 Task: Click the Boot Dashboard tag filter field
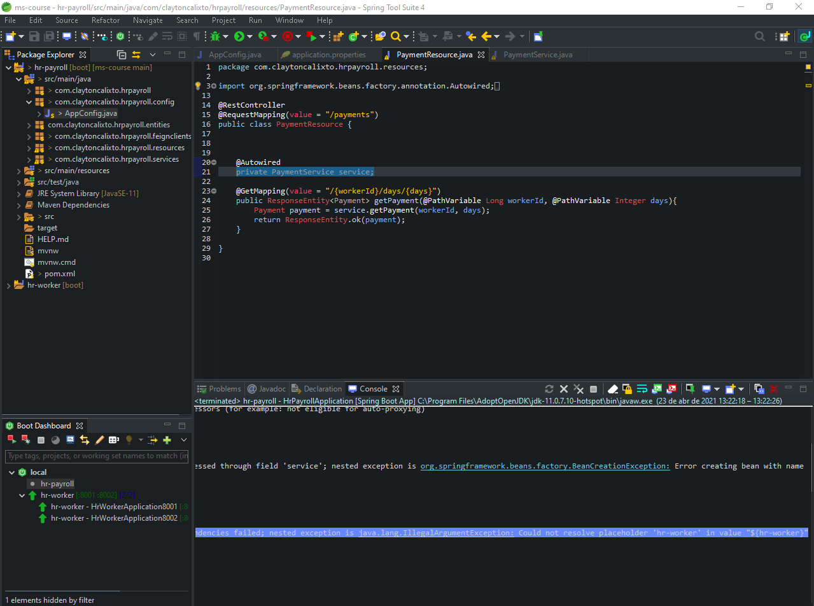coord(97,456)
